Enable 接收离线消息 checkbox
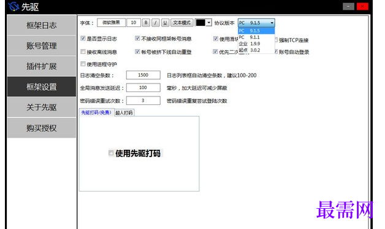This screenshot has width=385, height=229. pos(83,52)
